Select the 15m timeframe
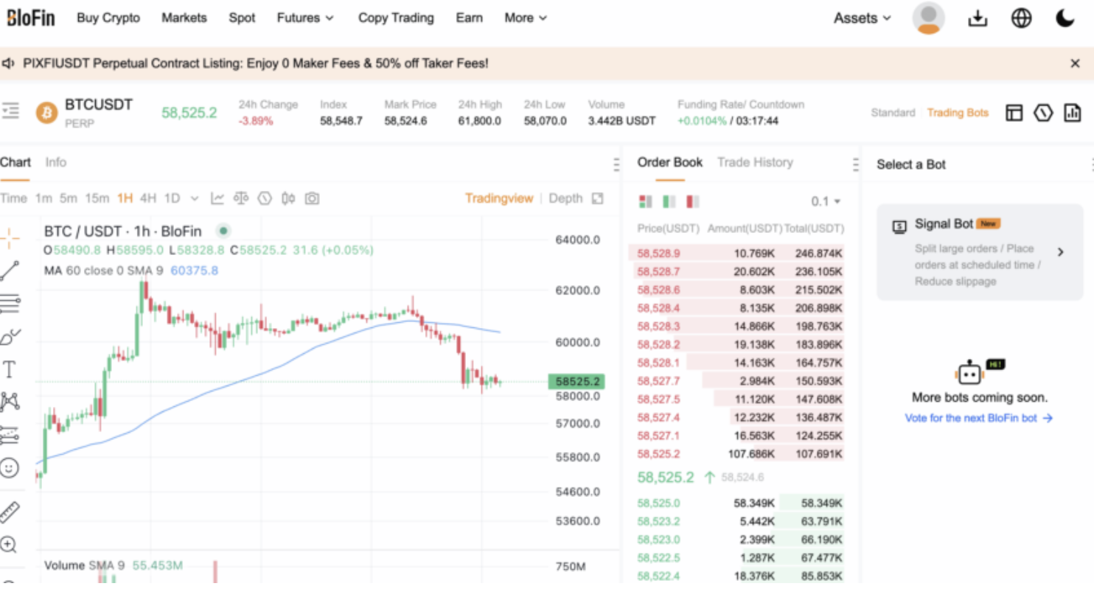 coord(97,198)
